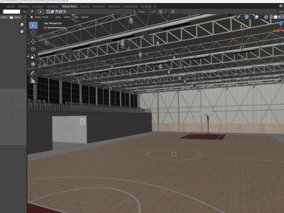Screen dimensions: 284x213
Task: Click the extend selection mode icon
Action: [x=52, y=12]
